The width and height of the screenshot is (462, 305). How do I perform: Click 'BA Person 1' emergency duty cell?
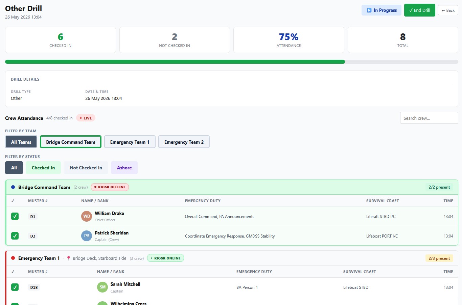(x=247, y=287)
